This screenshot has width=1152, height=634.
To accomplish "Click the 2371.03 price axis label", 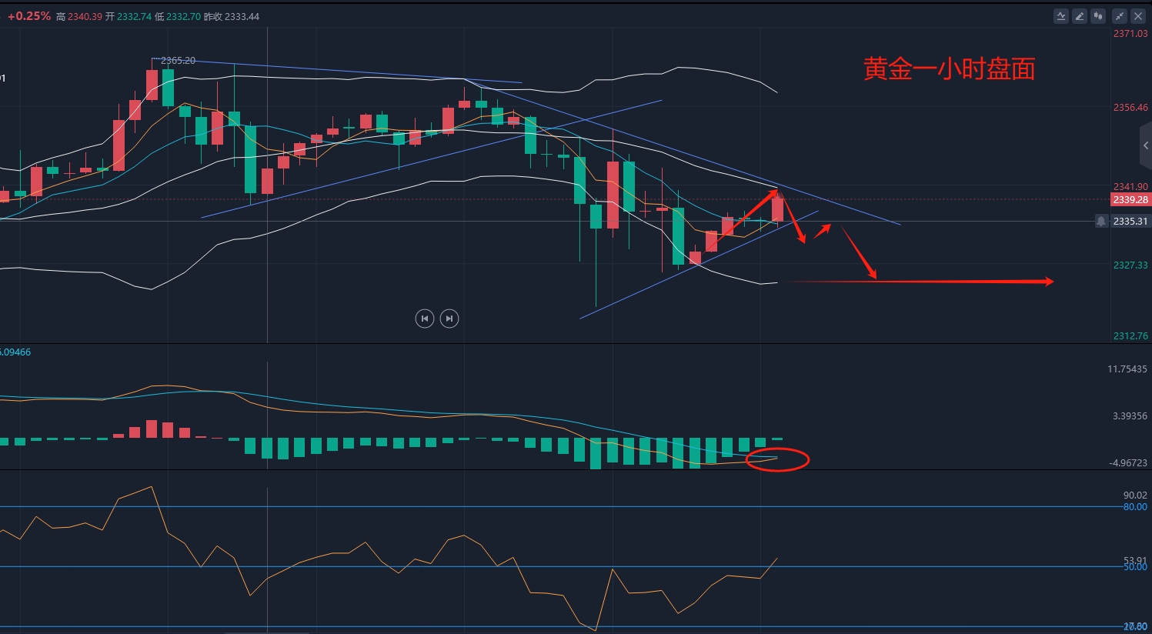I will (x=1130, y=34).
